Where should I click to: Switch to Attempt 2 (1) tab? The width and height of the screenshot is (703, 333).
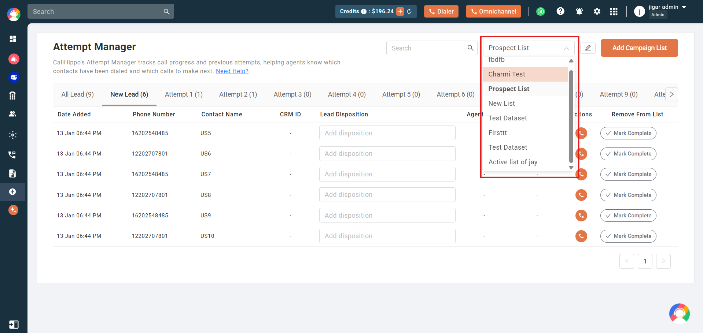click(x=238, y=94)
